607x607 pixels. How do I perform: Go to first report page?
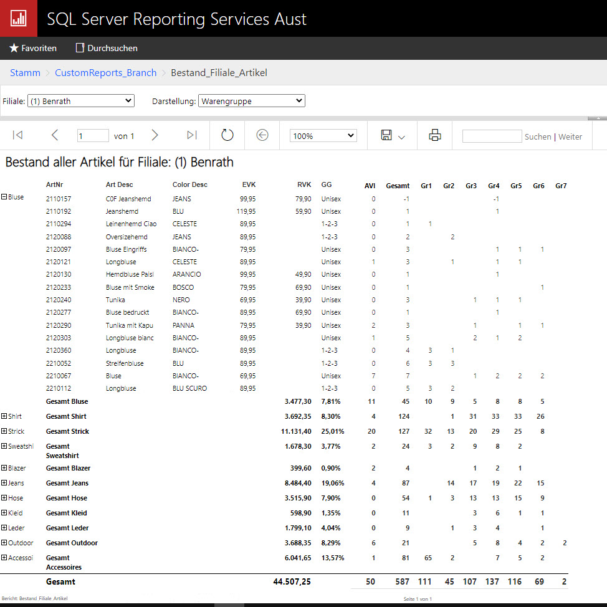point(17,135)
